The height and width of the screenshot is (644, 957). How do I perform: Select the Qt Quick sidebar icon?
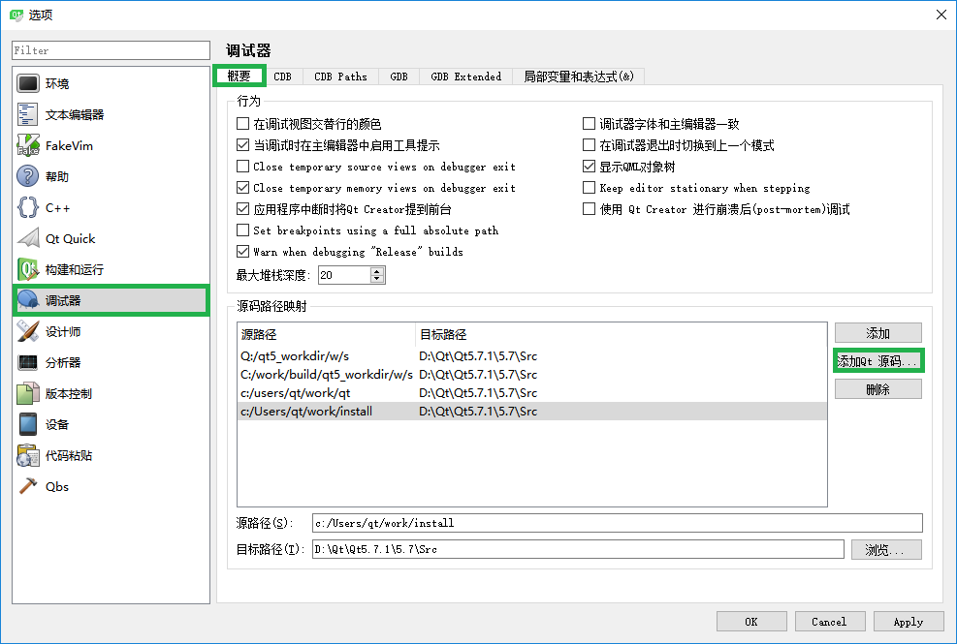60,237
